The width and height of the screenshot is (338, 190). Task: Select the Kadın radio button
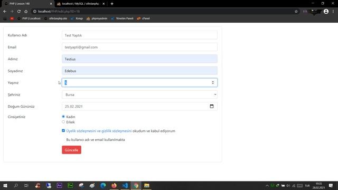click(63, 117)
